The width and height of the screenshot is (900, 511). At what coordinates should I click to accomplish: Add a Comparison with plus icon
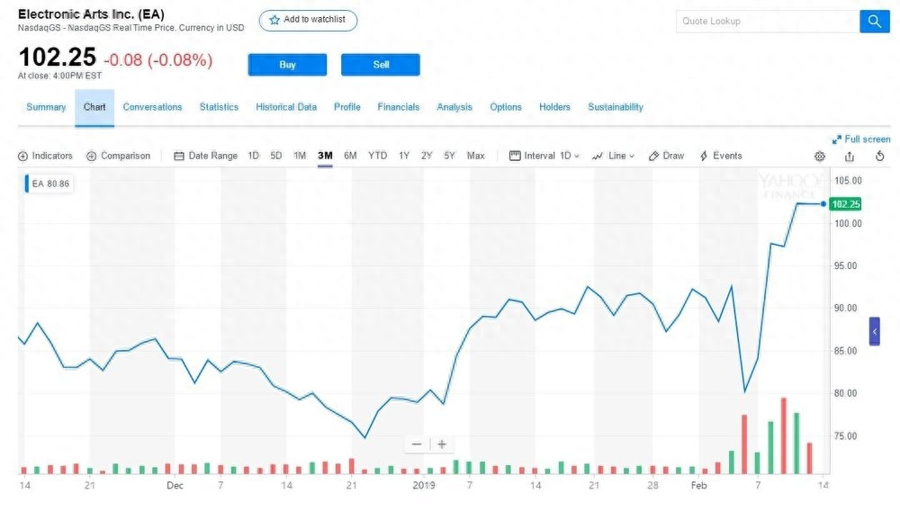(x=92, y=156)
